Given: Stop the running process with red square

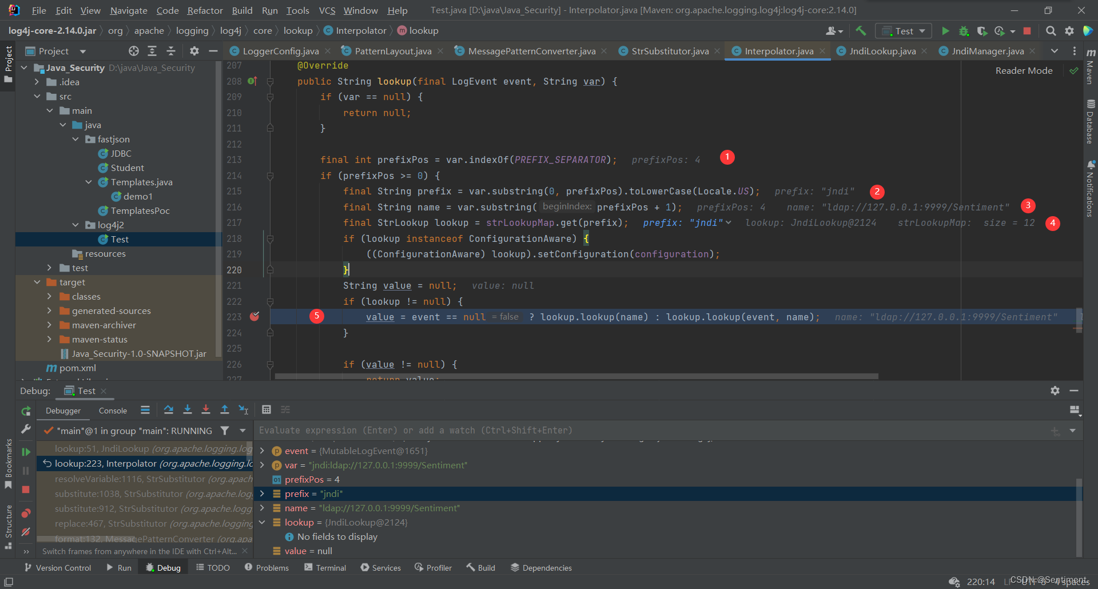Looking at the screenshot, I should (1027, 31).
